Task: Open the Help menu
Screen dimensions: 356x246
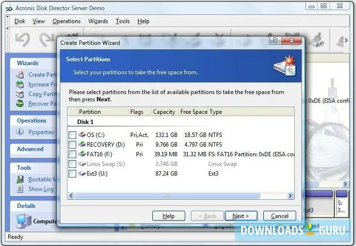Action: point(143,21)
